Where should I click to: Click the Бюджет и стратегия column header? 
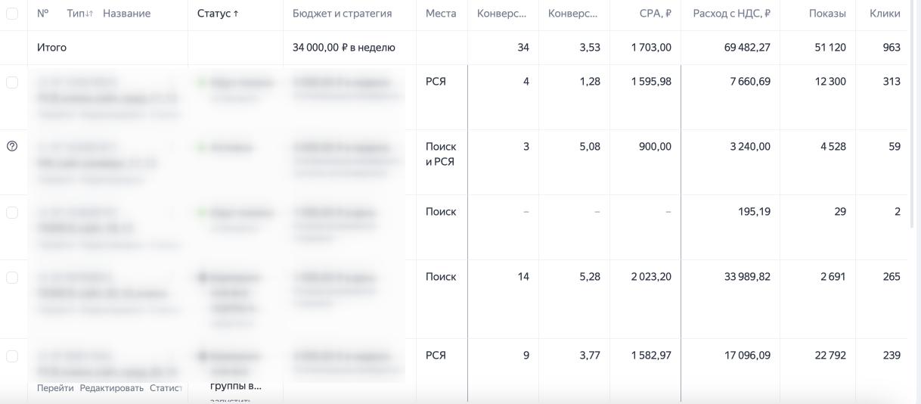[342, 14]
